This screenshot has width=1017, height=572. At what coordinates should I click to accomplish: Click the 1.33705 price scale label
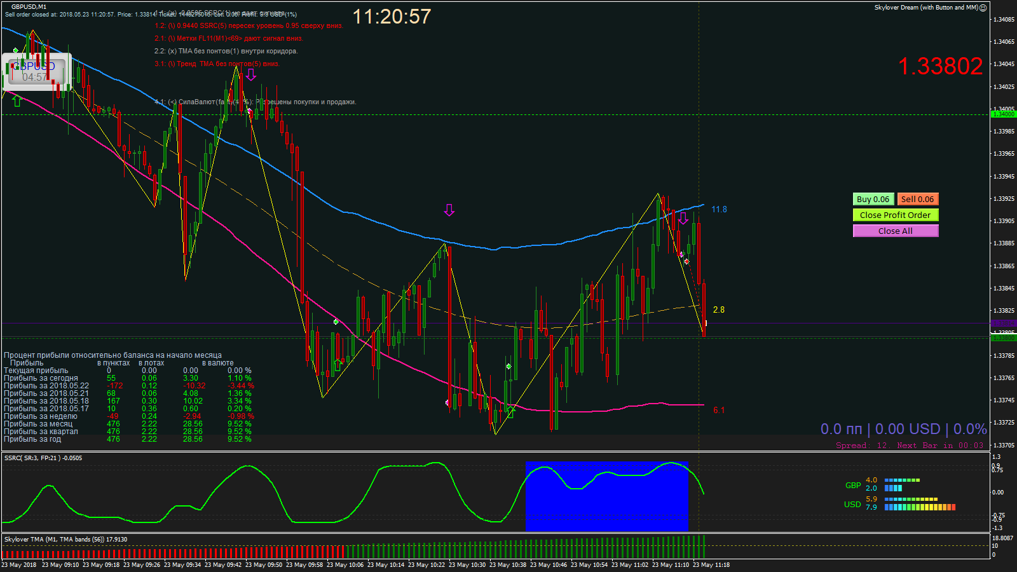tap(1004, 445)
